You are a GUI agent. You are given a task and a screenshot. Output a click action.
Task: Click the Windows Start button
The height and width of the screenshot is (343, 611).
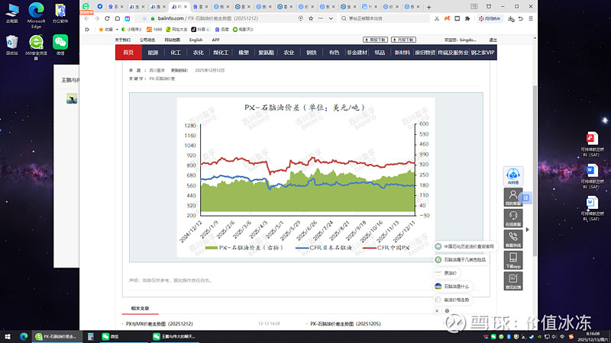(7, 336)
